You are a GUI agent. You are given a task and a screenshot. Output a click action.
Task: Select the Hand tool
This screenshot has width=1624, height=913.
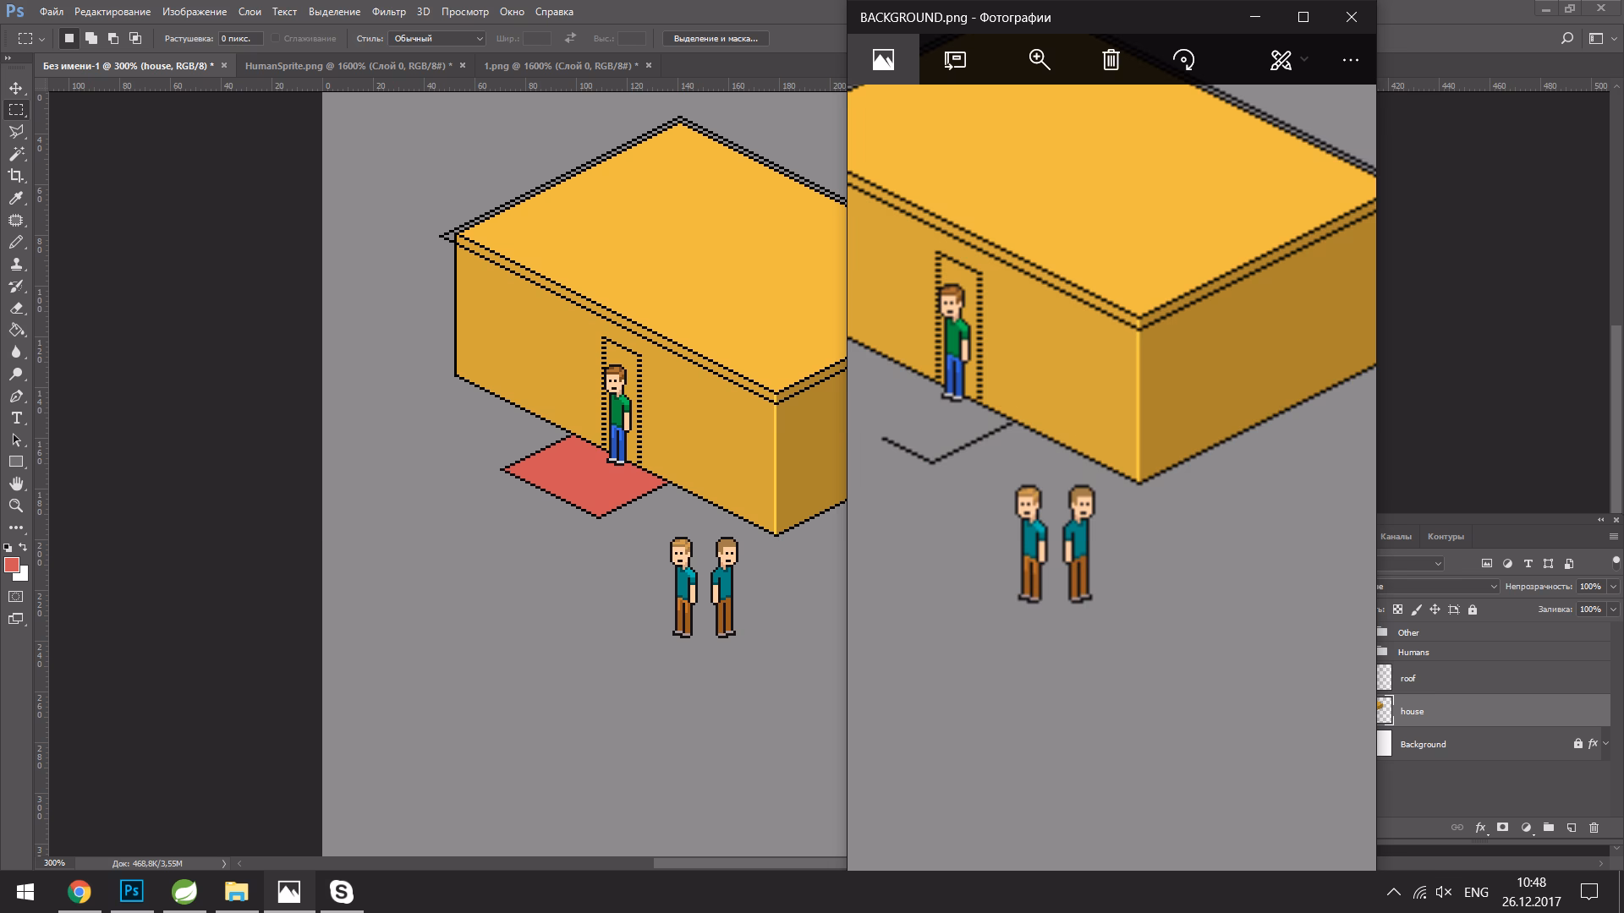point(16,484)
